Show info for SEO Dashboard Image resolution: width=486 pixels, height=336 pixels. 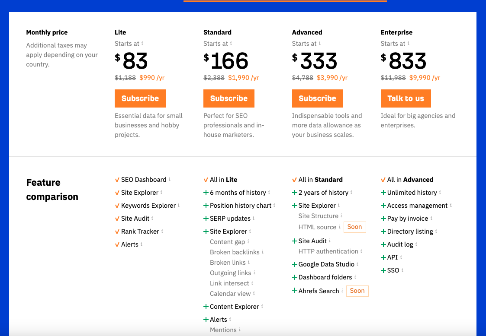pos(170,179)
